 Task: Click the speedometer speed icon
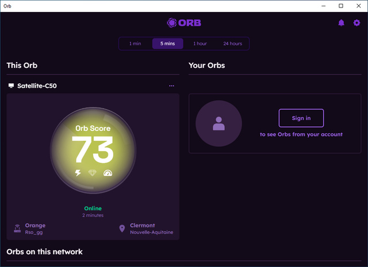coord(108,173)
